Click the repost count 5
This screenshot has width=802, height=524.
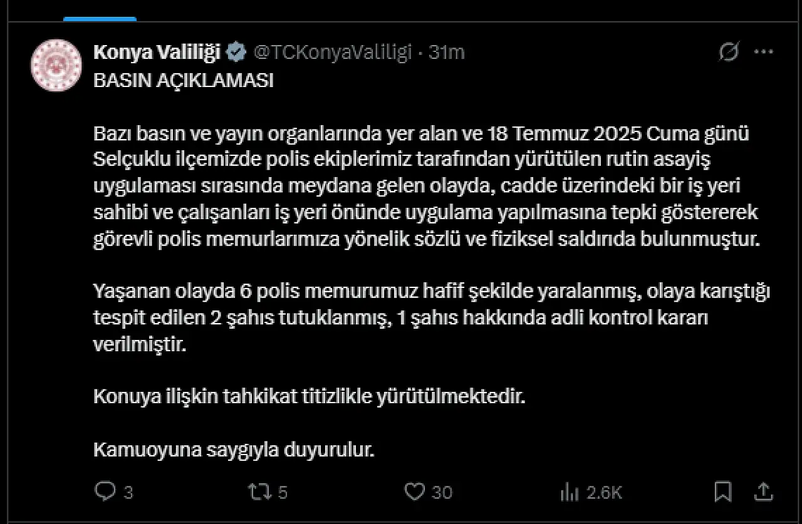282,493
